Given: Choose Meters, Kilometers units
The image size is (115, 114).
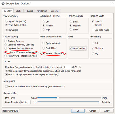Looking at the screenshot, I should click(x=44, y=53).
